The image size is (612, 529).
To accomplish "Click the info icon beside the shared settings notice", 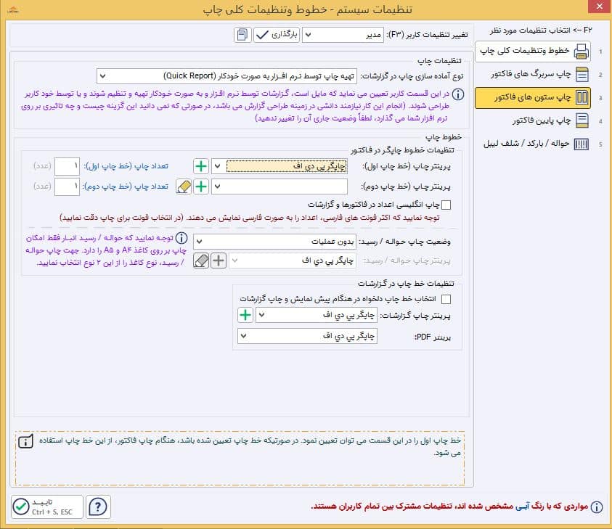I will click(596, 507).
